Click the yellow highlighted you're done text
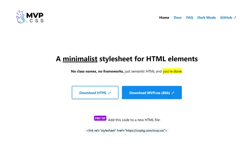This screenshot has height=147, width=247. coord(172,71)
